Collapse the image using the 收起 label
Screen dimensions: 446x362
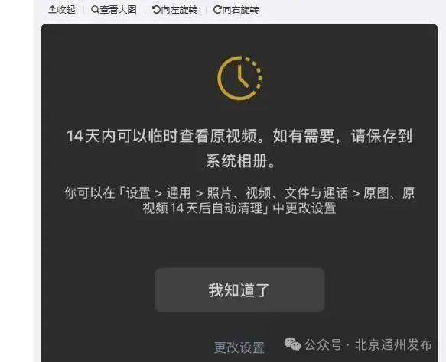[66, 9]
